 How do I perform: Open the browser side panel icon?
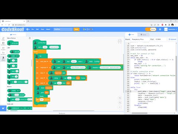point(169,25)
